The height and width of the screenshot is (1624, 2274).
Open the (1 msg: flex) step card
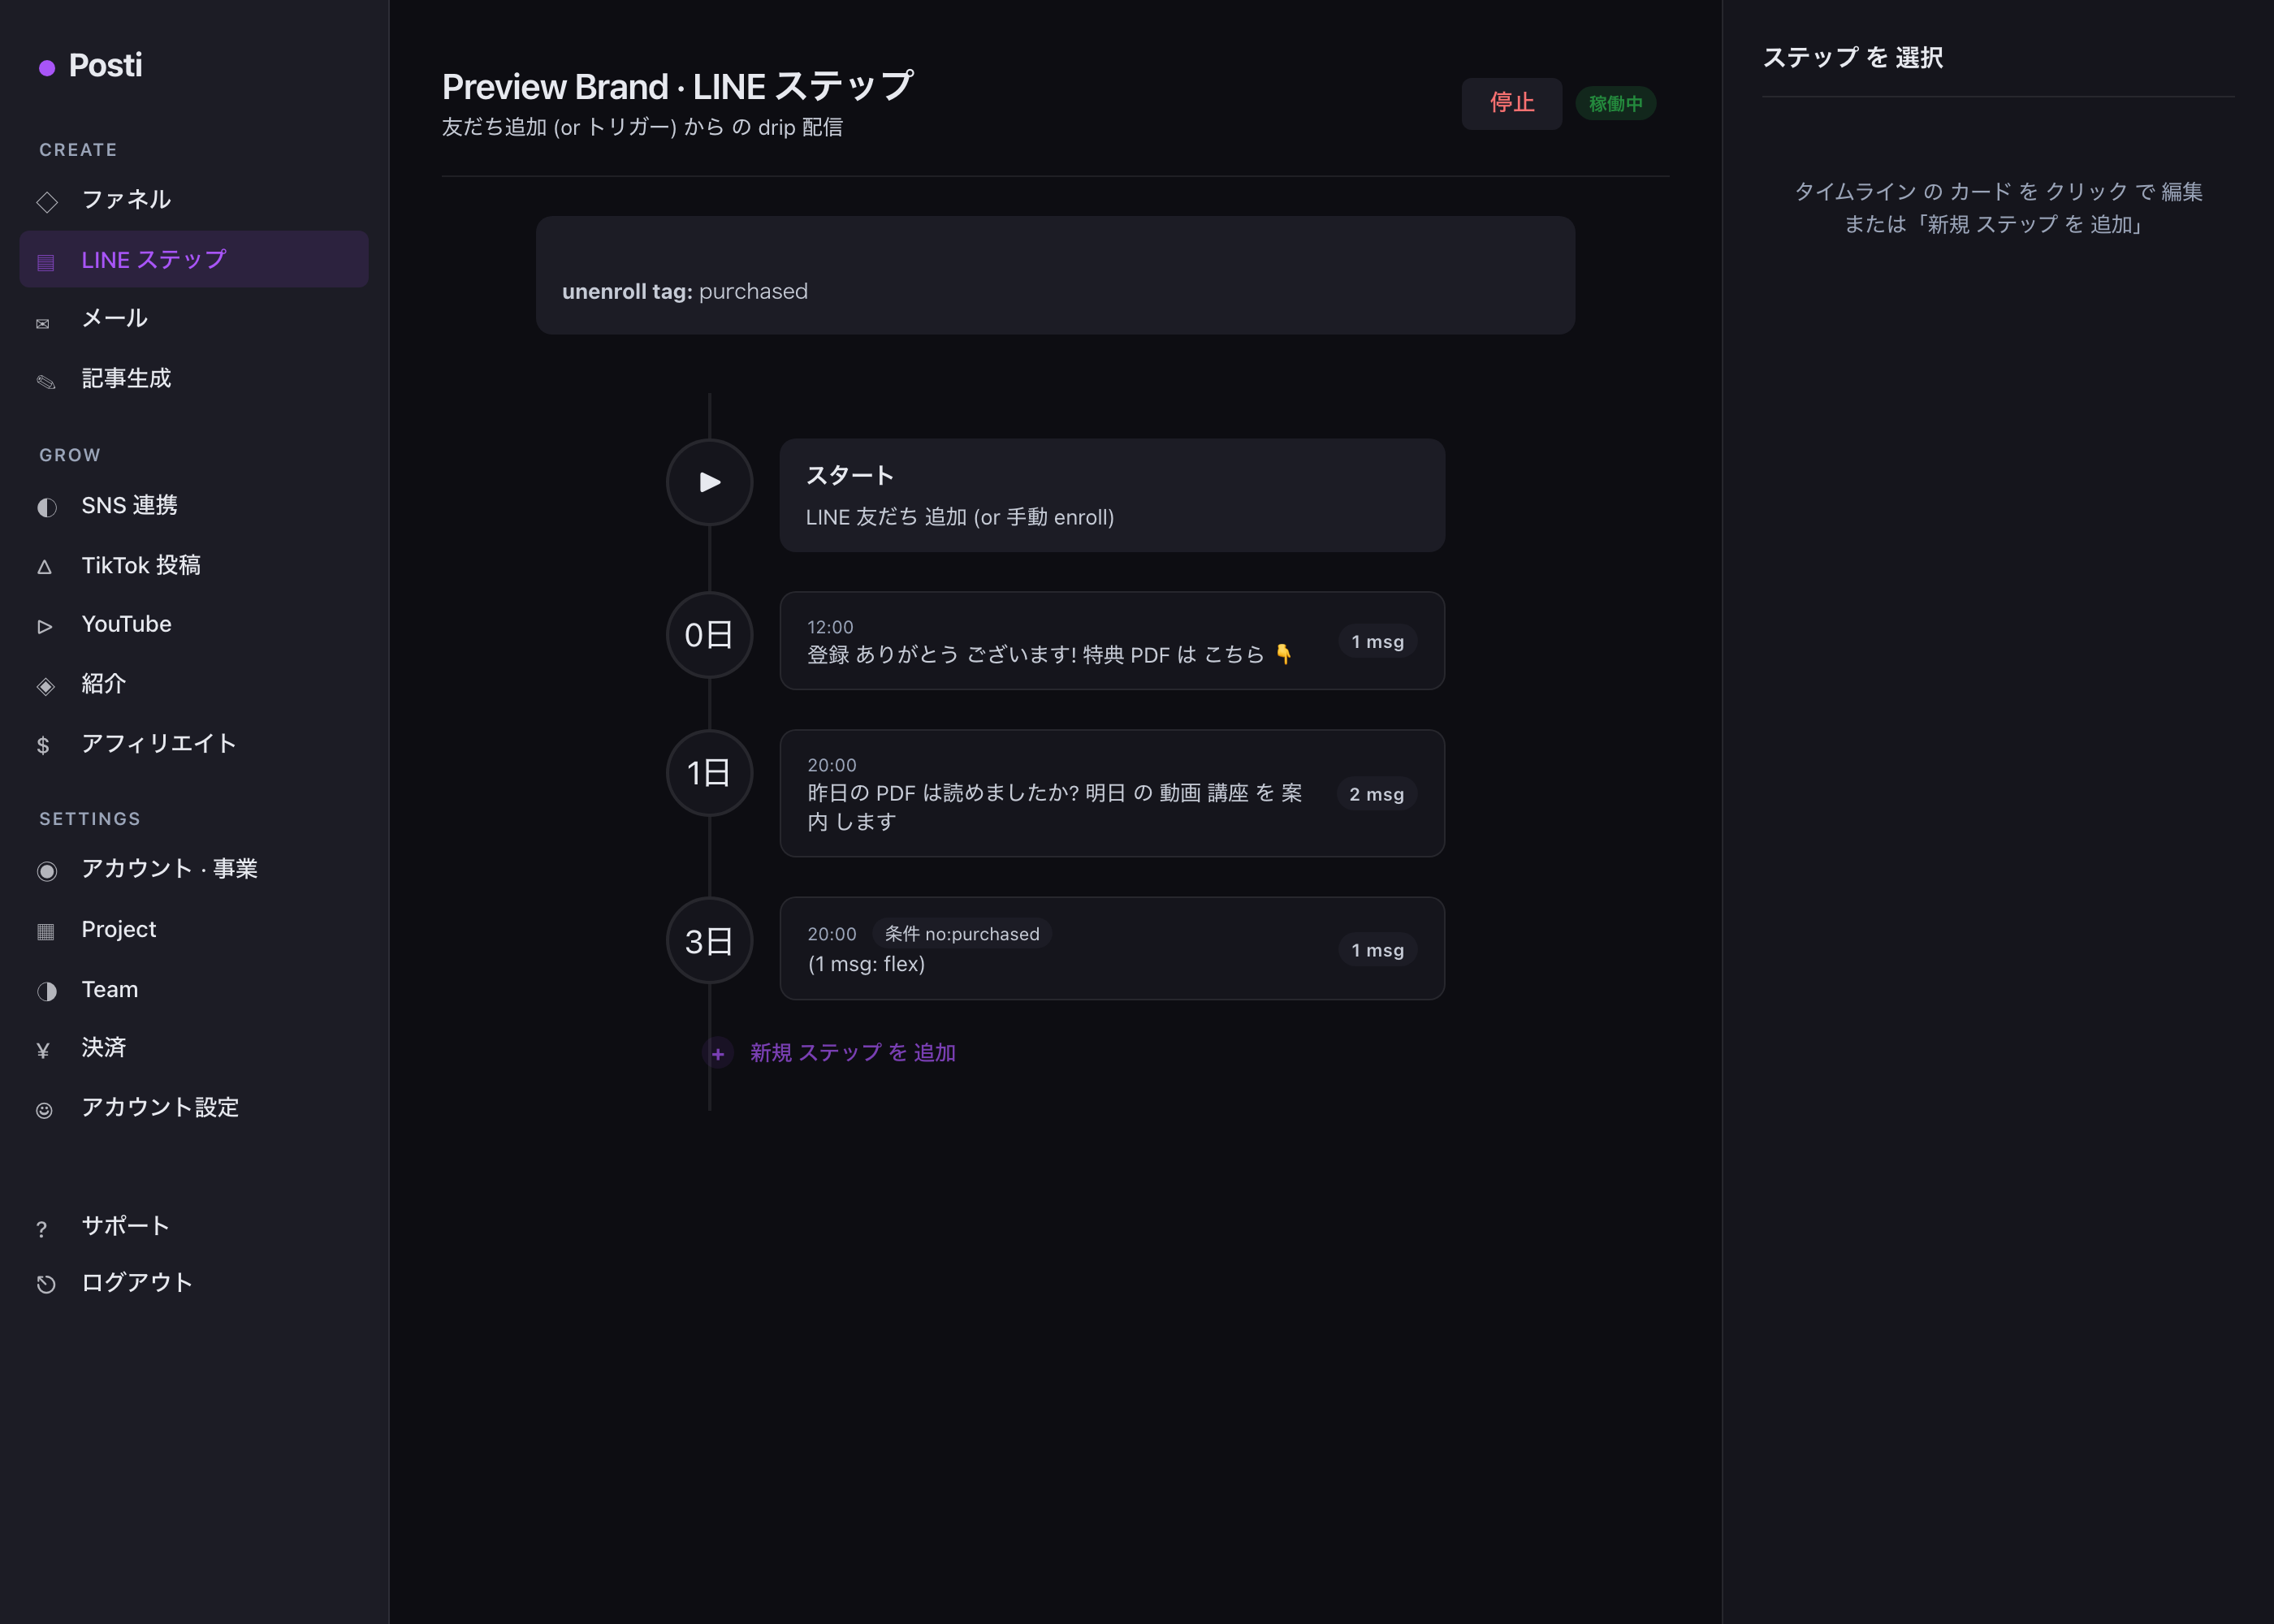[x=1112, y=948]
